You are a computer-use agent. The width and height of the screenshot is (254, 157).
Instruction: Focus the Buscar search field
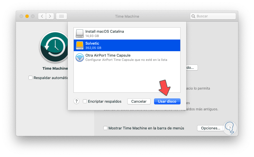(213, 16)
